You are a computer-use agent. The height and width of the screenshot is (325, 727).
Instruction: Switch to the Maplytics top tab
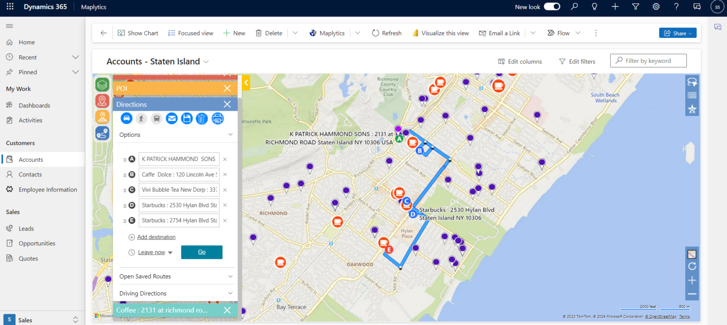coord(93,7)
